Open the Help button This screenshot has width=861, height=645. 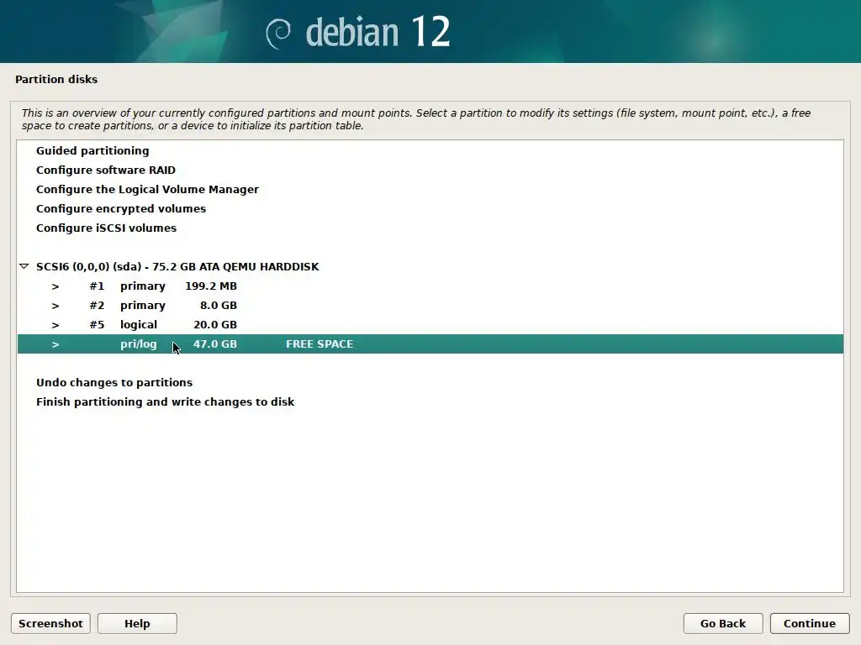pyautogui.click(x=137, y=623)
